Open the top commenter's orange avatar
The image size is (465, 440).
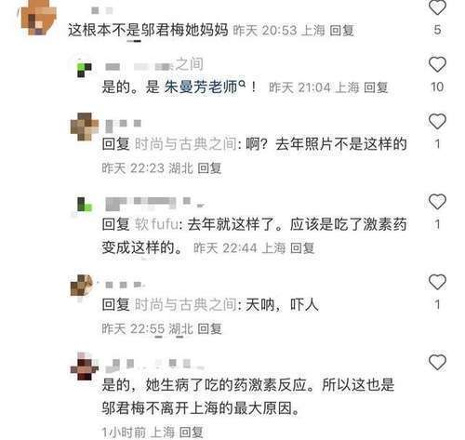tap(38, 18)
